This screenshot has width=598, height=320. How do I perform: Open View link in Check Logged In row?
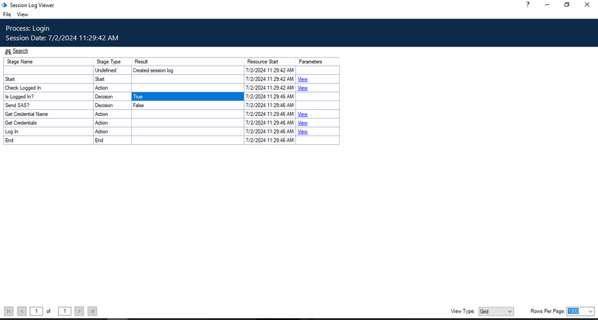pyautogui.click(x=303, y=88)
